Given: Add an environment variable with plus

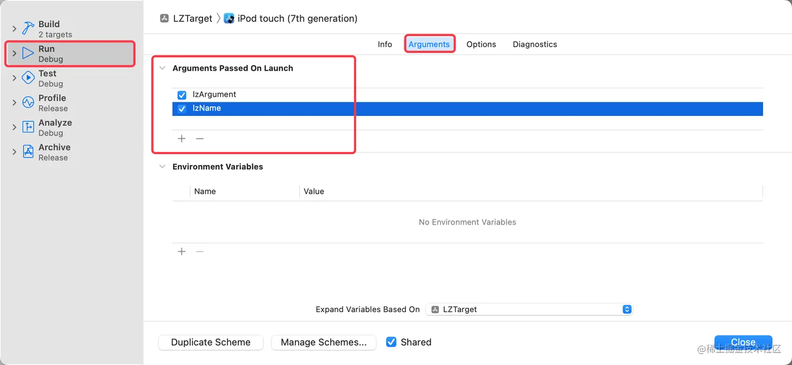Looking at the screenshot, I should point(182,252).
